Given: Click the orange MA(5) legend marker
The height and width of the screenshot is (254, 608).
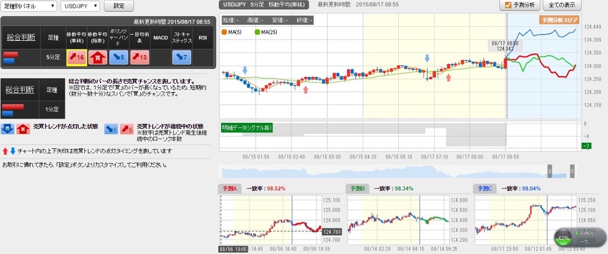Looking at the screenshot, I should pyautogui.click(x=224, y=32).
